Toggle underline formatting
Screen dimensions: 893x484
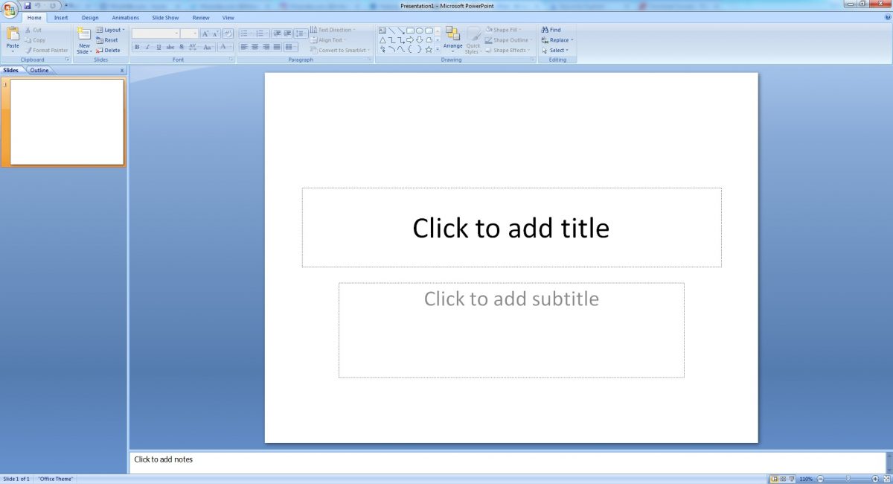[158, 47]
